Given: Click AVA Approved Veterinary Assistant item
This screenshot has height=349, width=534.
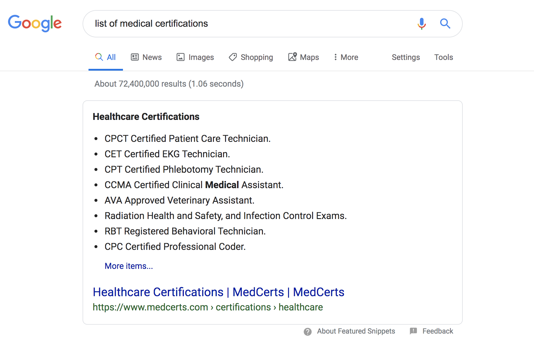Looking at the screenshot, I should pyautogui.click(x=179, y=200).
